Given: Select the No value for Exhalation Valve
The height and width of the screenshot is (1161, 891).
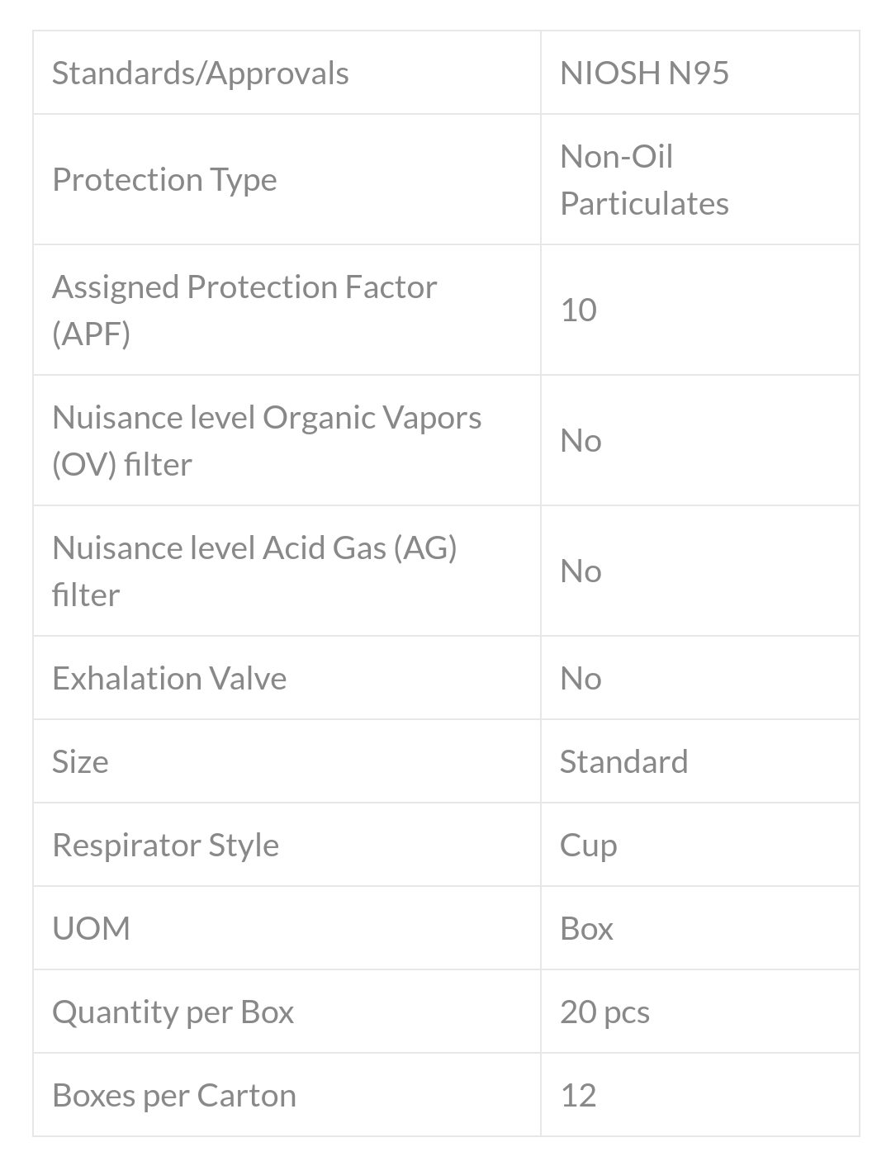Looking at the screenshot, I should click(x=581, y=678).
